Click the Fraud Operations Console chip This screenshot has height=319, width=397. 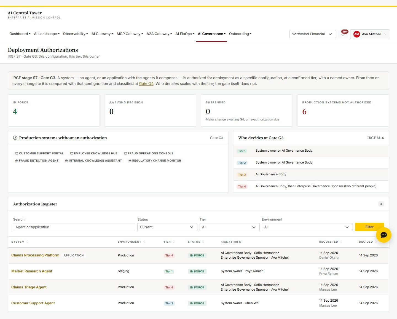pos(149,153)
